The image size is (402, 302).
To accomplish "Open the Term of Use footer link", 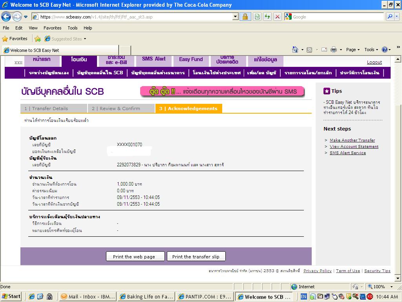I will 348,271.
